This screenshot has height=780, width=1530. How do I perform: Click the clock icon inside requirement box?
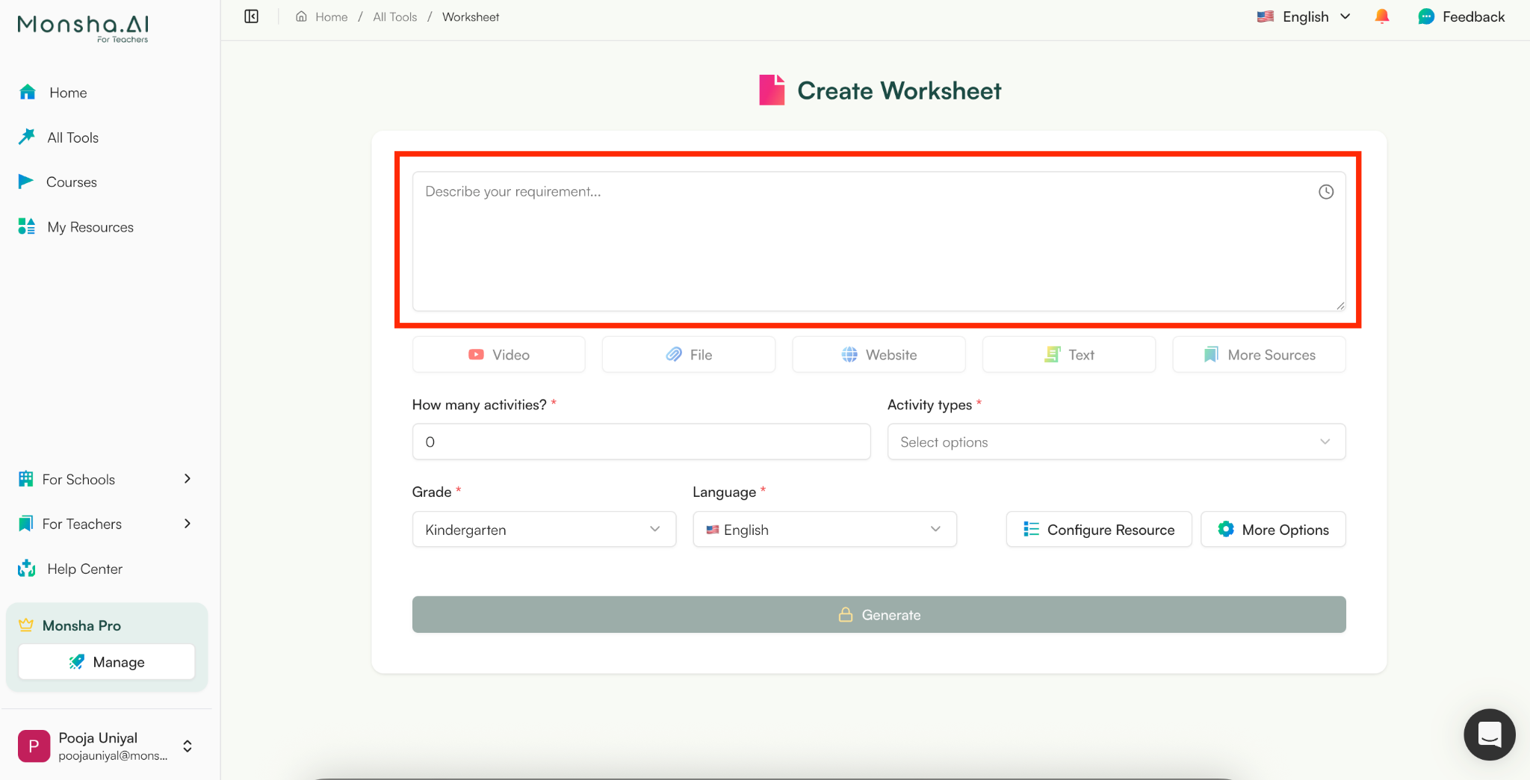(x=1325, y=191)
